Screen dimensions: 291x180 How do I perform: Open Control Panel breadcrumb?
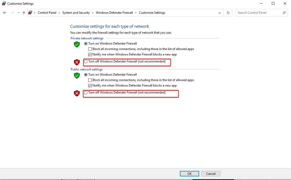(x=47, y=13)
